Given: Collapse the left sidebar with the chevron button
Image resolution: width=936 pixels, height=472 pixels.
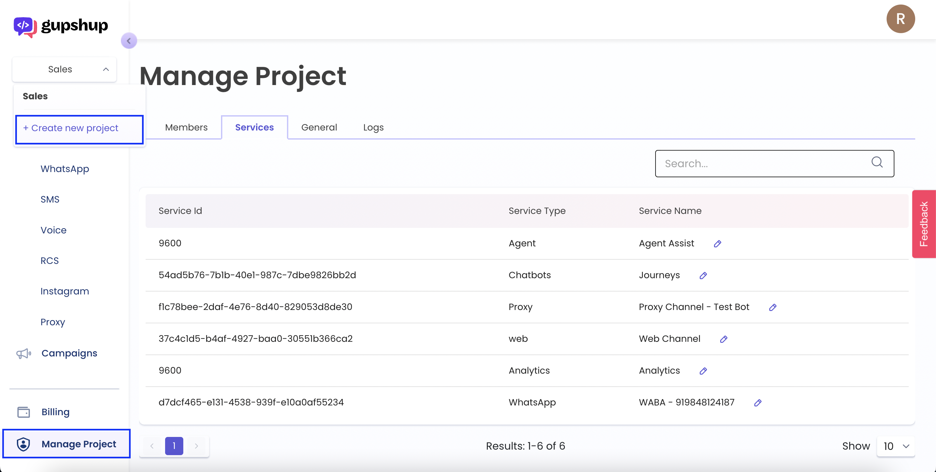Looking at the screenshot, I should pos(129,41).
